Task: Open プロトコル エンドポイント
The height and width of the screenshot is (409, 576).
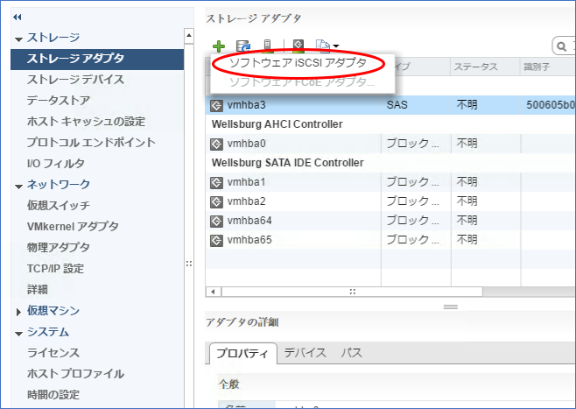Action: click(91, 142)
